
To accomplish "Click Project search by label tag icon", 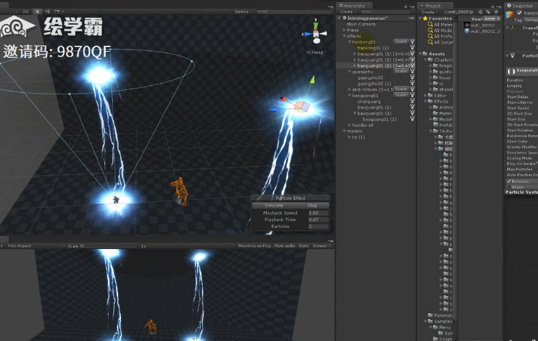I will point(488,12).
